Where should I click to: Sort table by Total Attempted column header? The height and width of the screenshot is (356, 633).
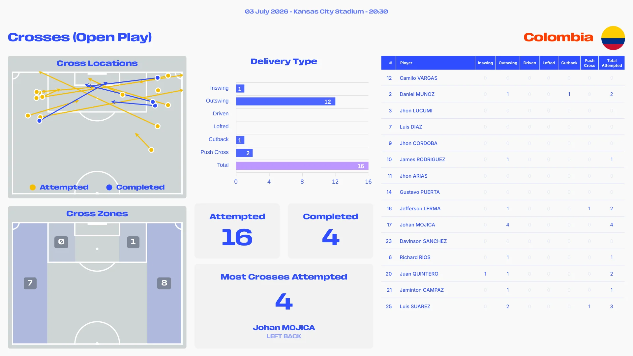612,63
